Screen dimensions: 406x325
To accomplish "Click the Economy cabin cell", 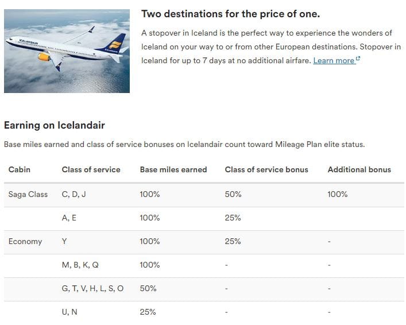I will 25,241.
